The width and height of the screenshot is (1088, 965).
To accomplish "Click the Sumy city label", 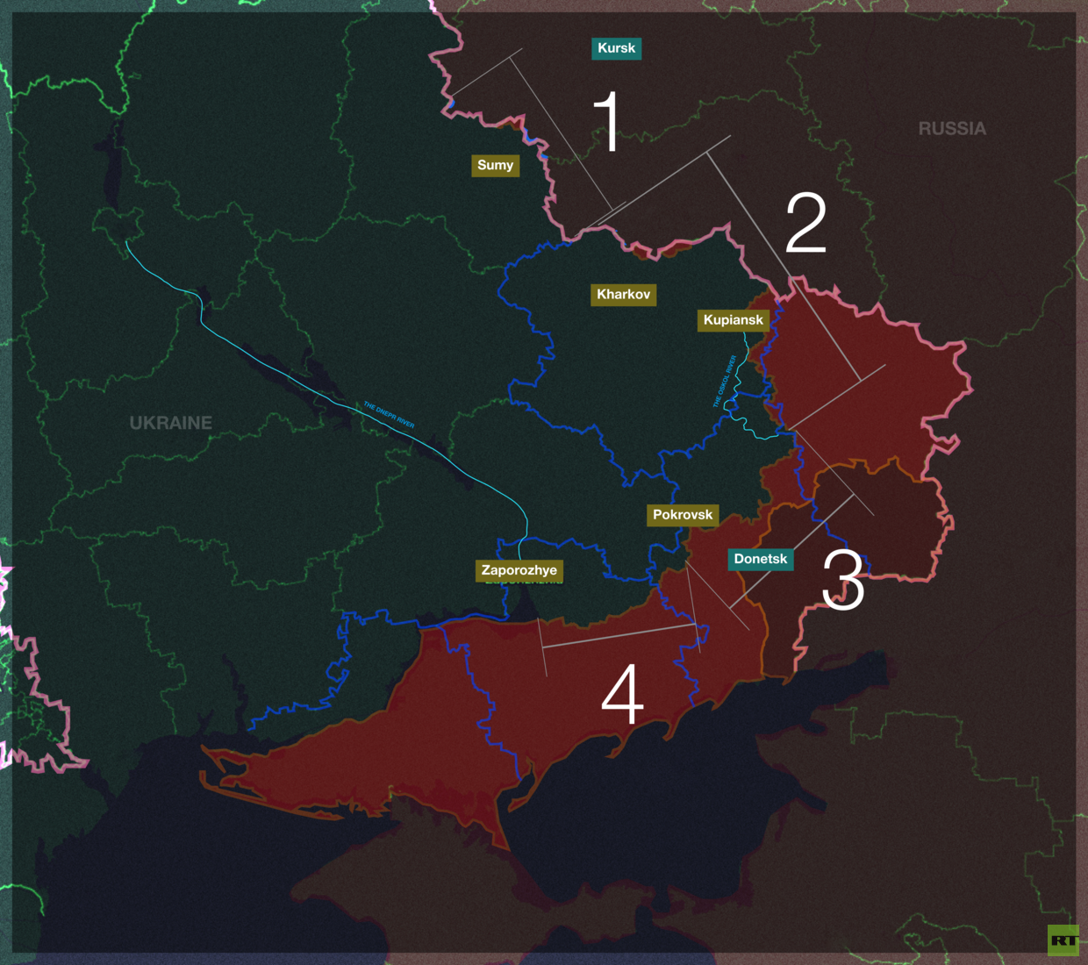I will coord(495,165).
